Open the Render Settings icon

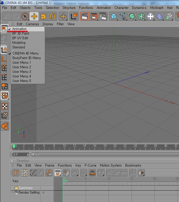pyautogui.click(x=103, y=16)
